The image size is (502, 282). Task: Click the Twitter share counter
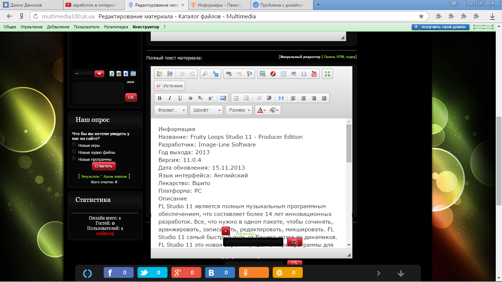153,273
